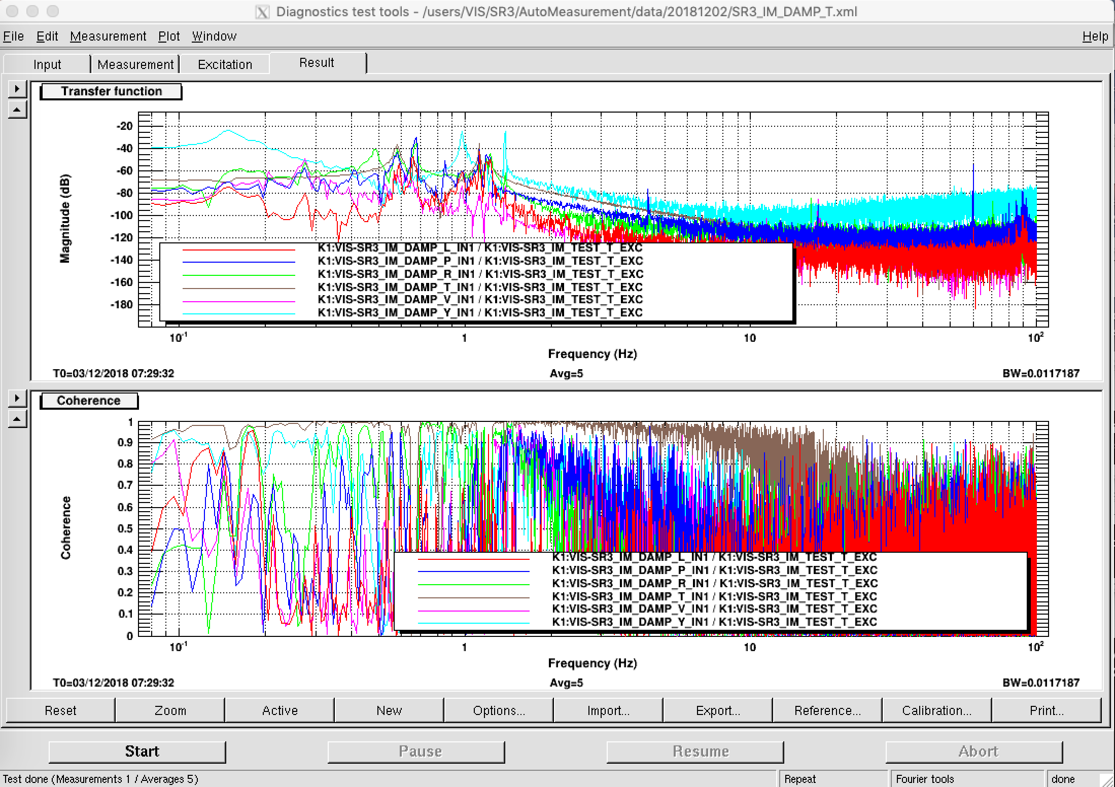Click the DAMP_T_IN1 legend entry in Coherence plot

tap(714, 596)
